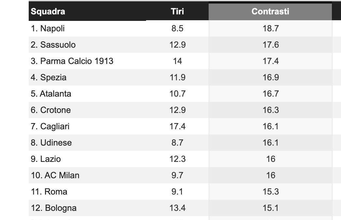Click Cagliari's 17.4 Tiri value

click(177, 126)
